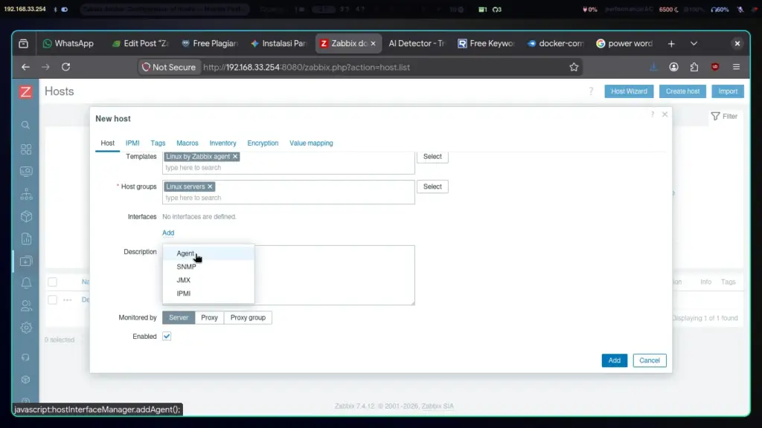Switch to the Macros tab
Screen dimensions: 762x428
[x=187, y=143]
